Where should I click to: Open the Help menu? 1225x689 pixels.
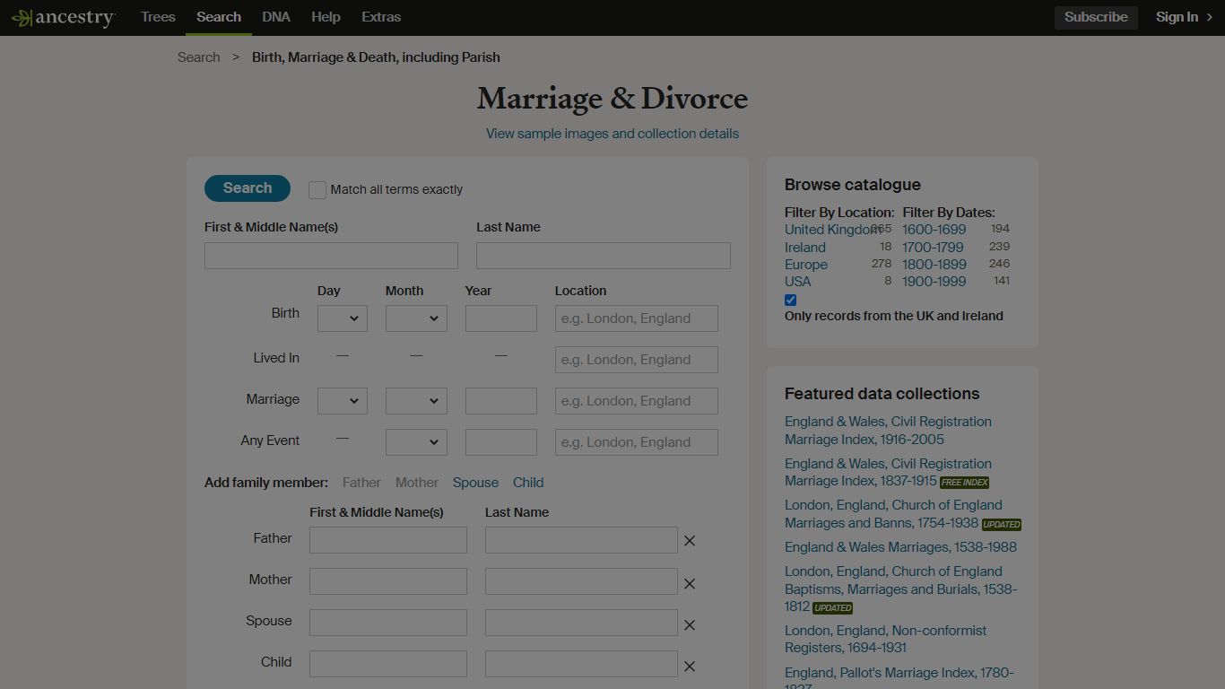point(326,17)
